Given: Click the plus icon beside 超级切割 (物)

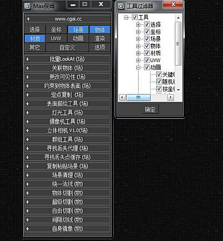Looking at the screenshot, I should pyautogui.click(x=27, y=202).
